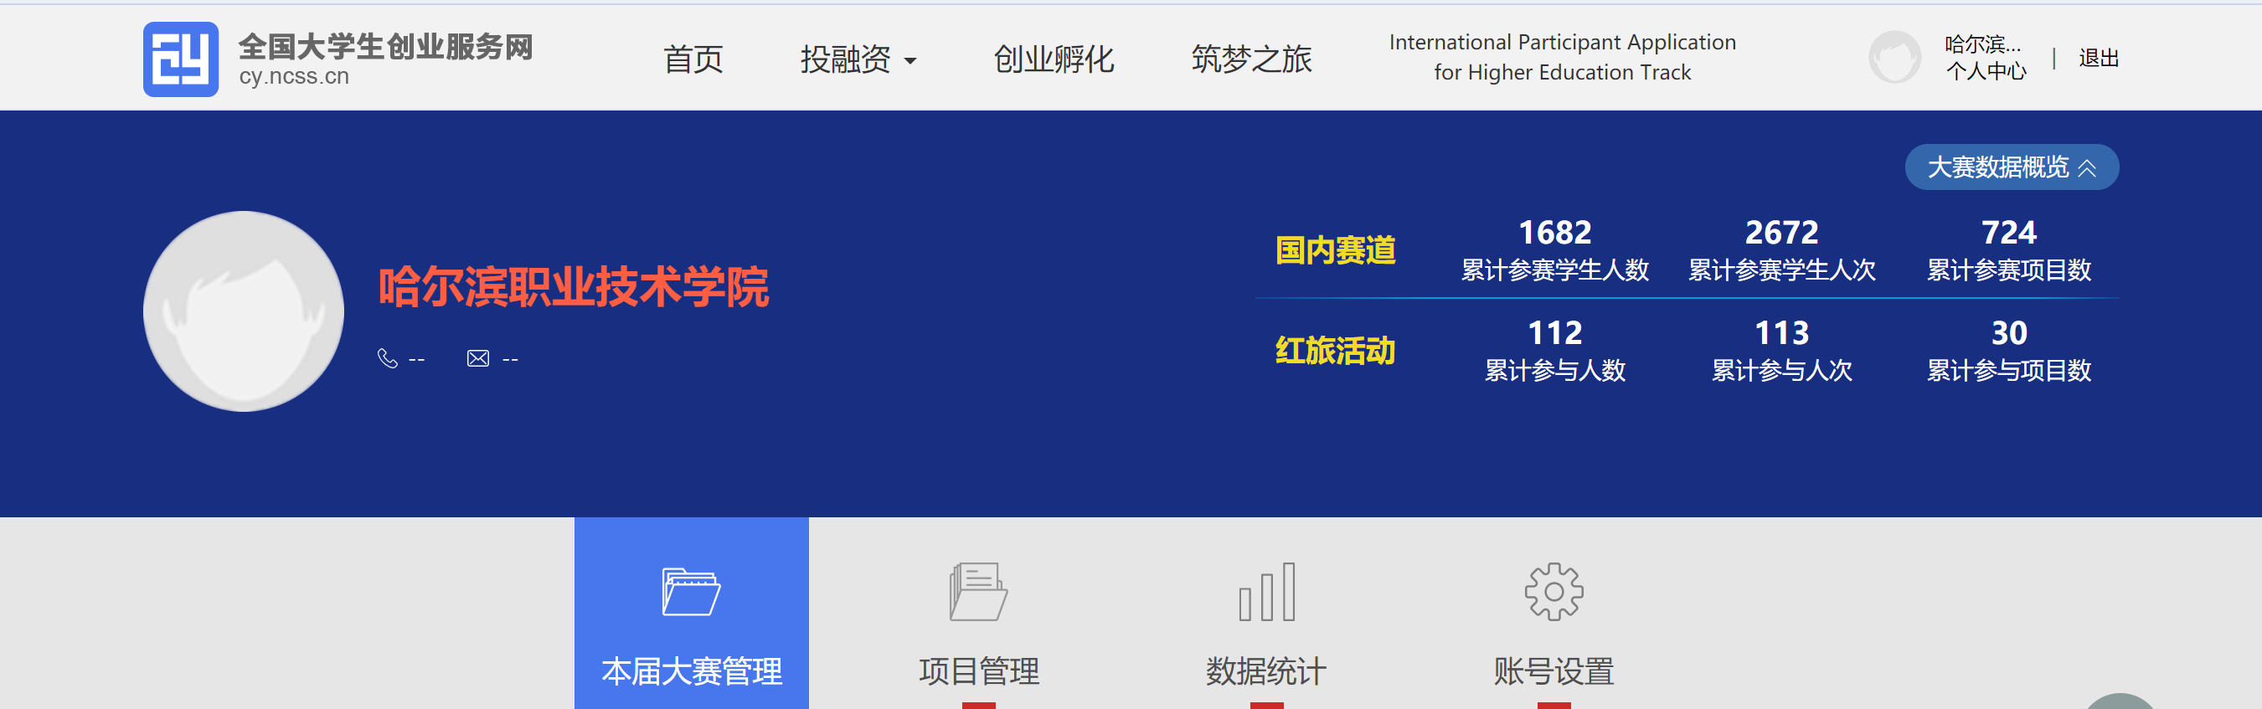
Task: Click the documents icon for 项目管理
Action: click(978, 592)
